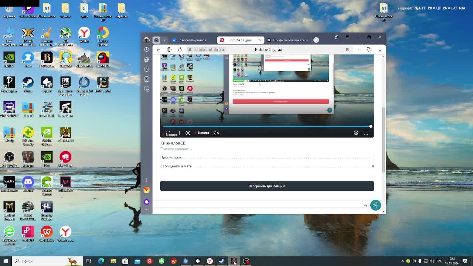Open Microsoft Edge from the taskbar
Screen dimensions: 473x266
(101, 261)
